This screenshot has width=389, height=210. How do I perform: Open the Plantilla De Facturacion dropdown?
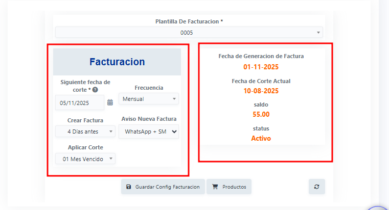(189, 33)
